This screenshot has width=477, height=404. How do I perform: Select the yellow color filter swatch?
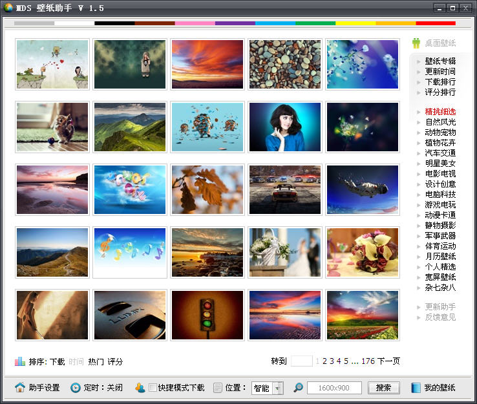pyautogui.click(x=355, y=23)
